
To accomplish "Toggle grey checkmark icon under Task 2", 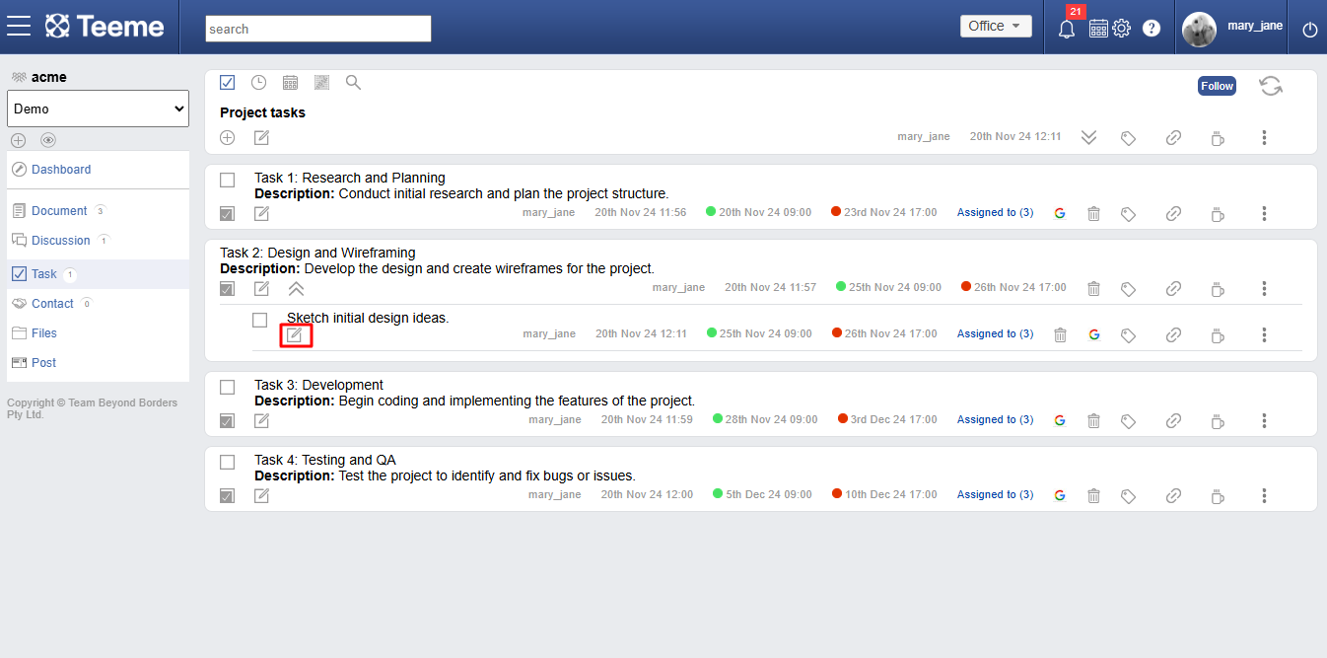I will coord(228,288).
